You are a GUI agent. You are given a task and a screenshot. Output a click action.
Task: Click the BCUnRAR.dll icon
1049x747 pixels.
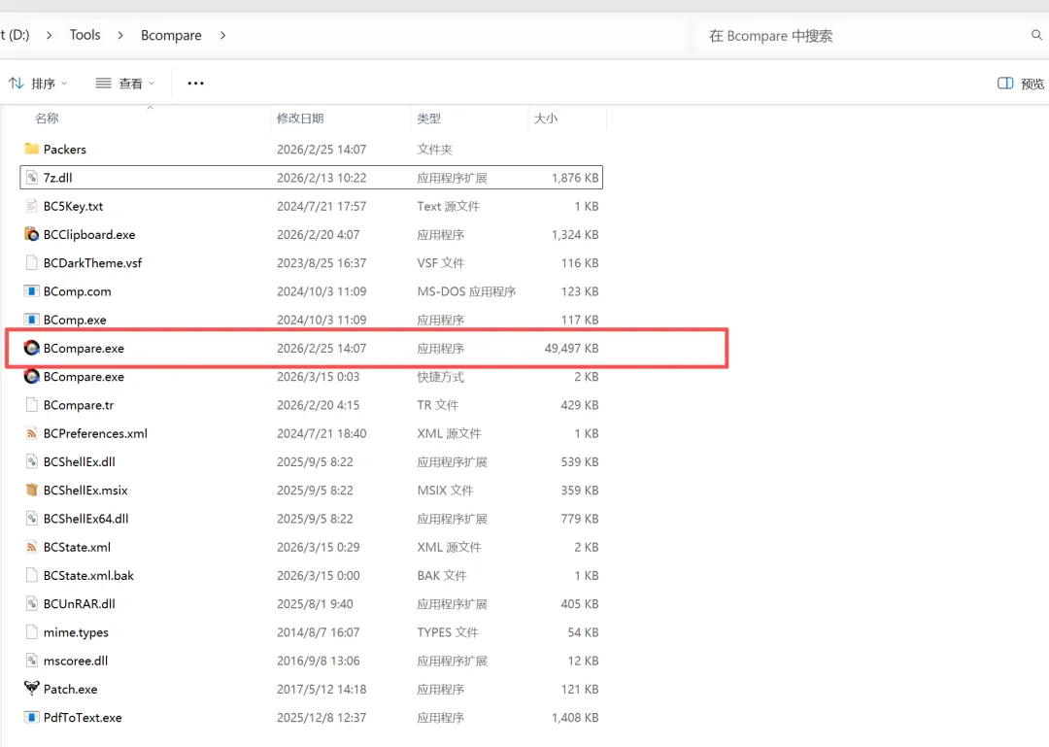tap(31, 604)
